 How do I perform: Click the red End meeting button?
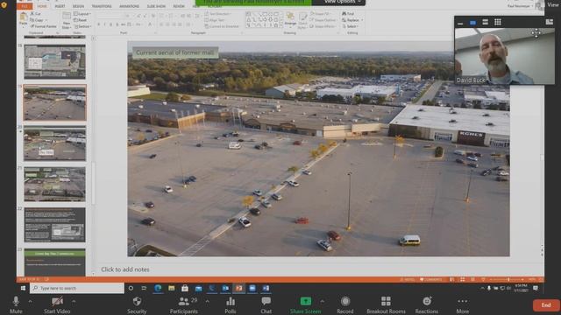click(x=546, y=305)
